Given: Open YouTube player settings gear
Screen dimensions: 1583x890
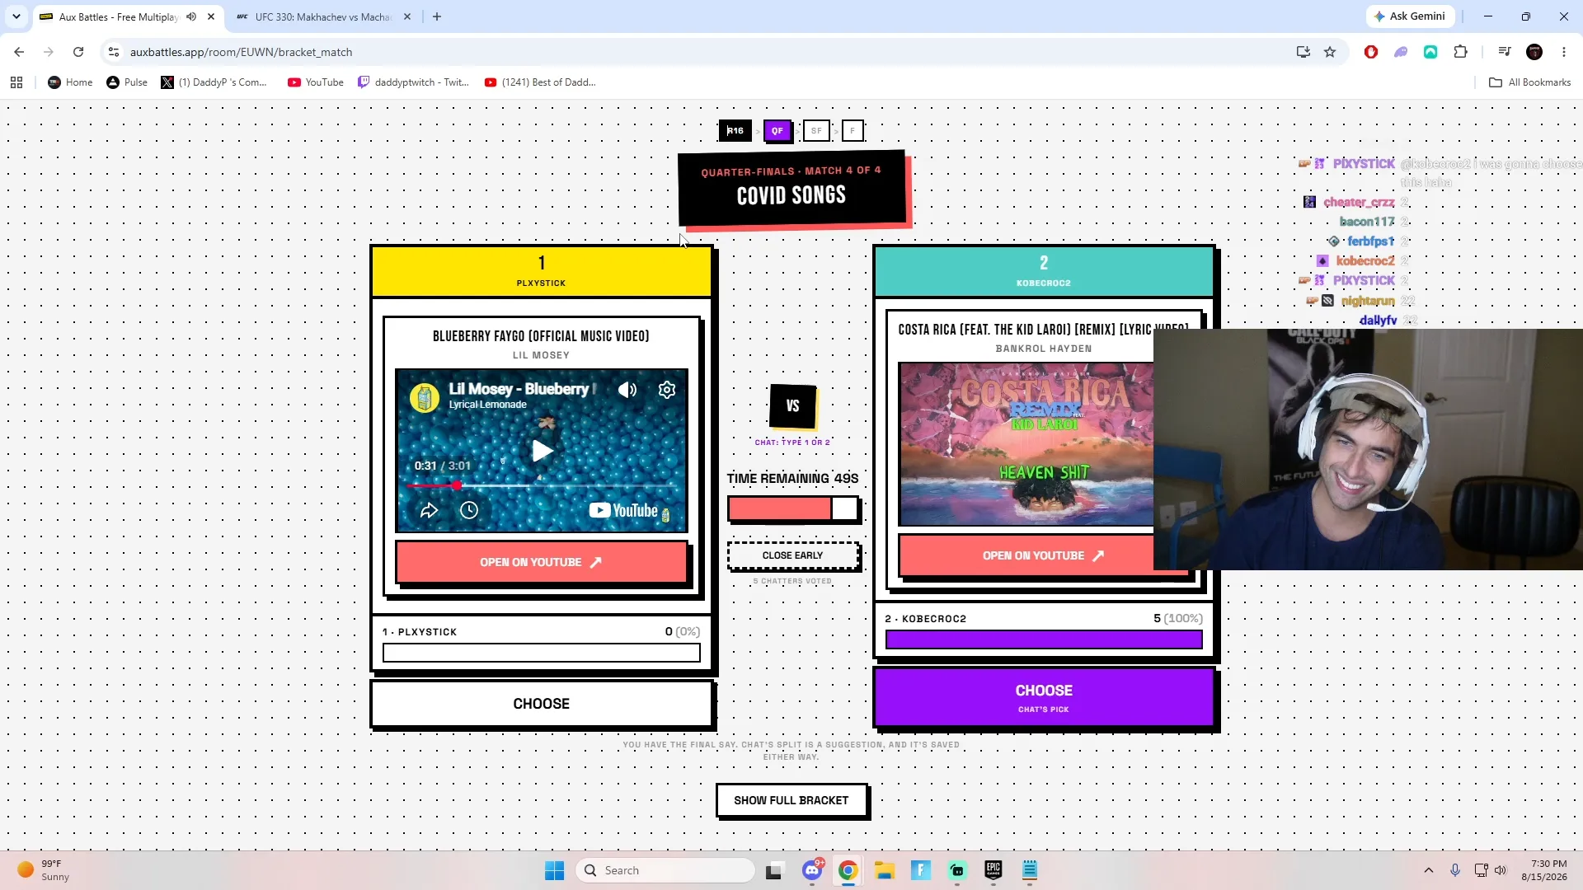Looking at the screenshot, I should click(667, 390).
